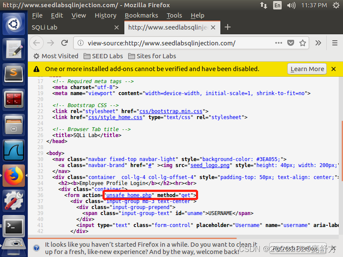Follow the css/style_home.css link
Screen dimensions: 343x257
115,117
